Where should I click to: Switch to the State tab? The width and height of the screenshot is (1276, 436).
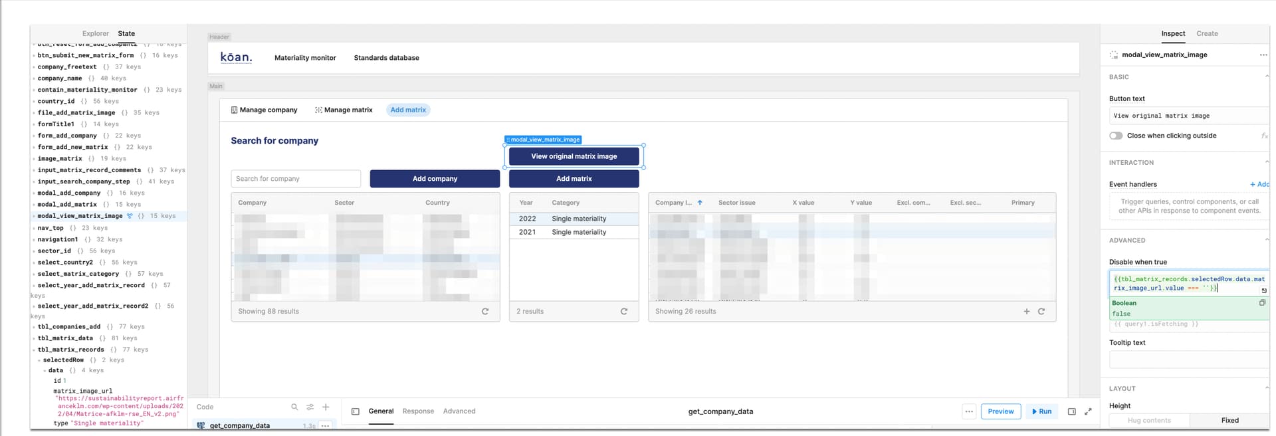pyautogui.click(x=126, y=33)
